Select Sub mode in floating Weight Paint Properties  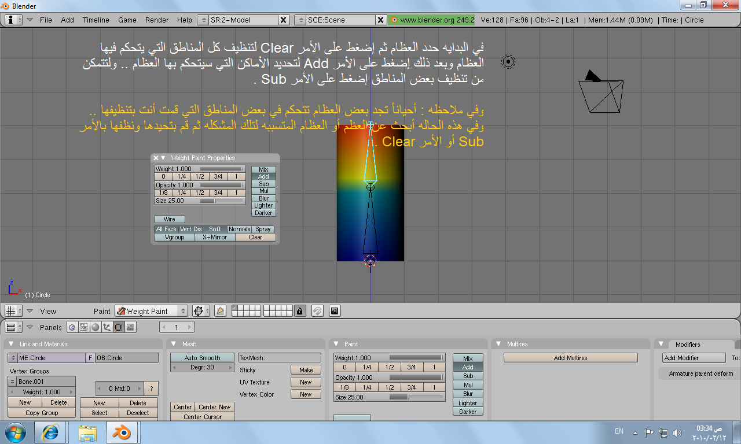264,184
